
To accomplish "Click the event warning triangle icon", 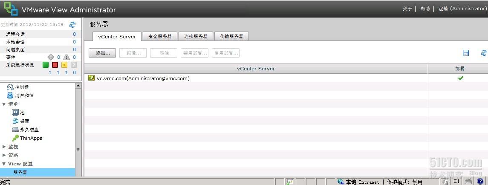I will [x=66, y=57].
